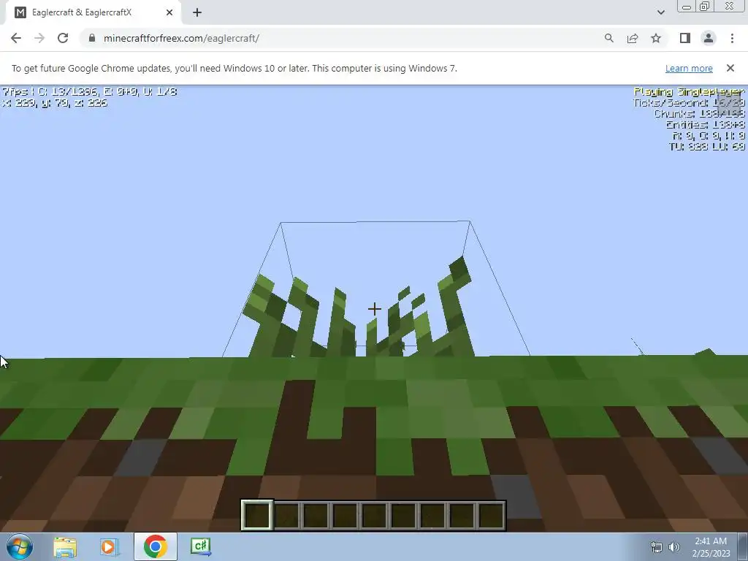Select the fifth hotbar slot

coord(374,515)
